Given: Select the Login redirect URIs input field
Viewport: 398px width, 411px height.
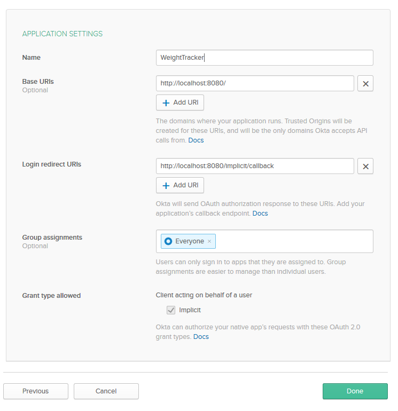Looking at the screenshot, I should tap(255, 167).
